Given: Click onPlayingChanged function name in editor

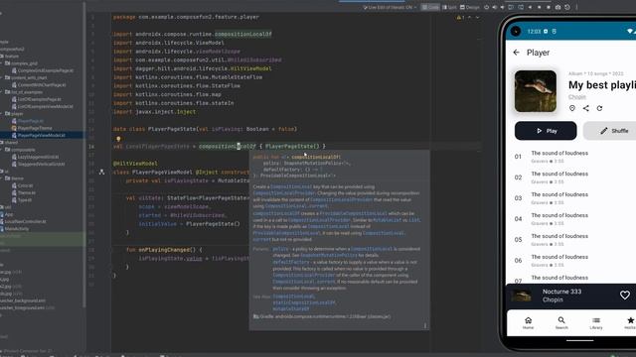Looking at the screenshot, I should tap(164, 250).
